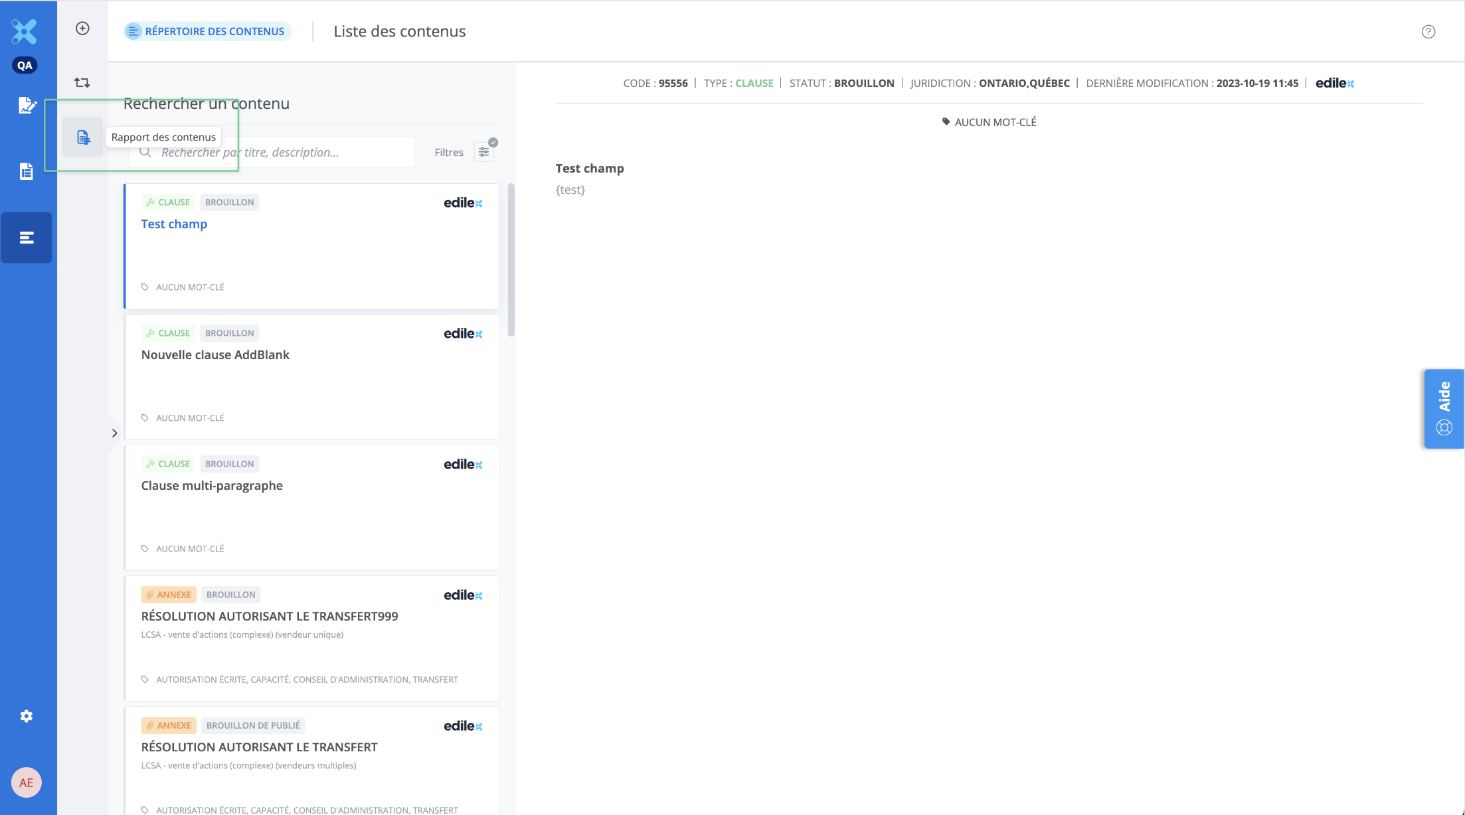Open the Filtres filter options icon
The width and height of the screenshot is (1465, 815).
click(484, 152)
